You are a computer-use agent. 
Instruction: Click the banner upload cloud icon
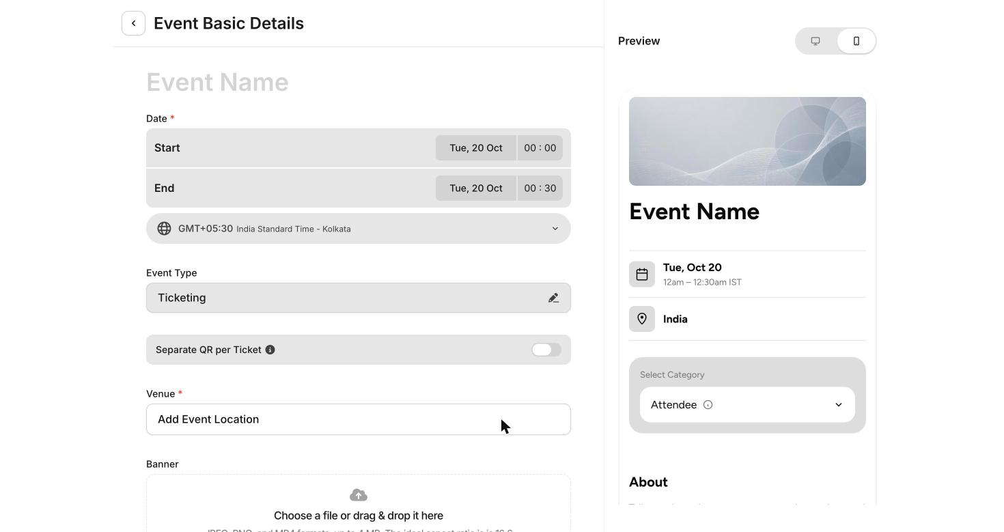359,495
